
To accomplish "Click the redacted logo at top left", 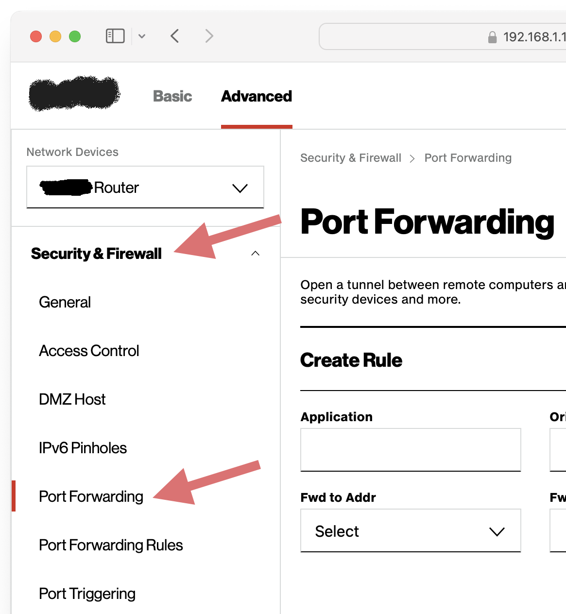I will coord(74,93).
